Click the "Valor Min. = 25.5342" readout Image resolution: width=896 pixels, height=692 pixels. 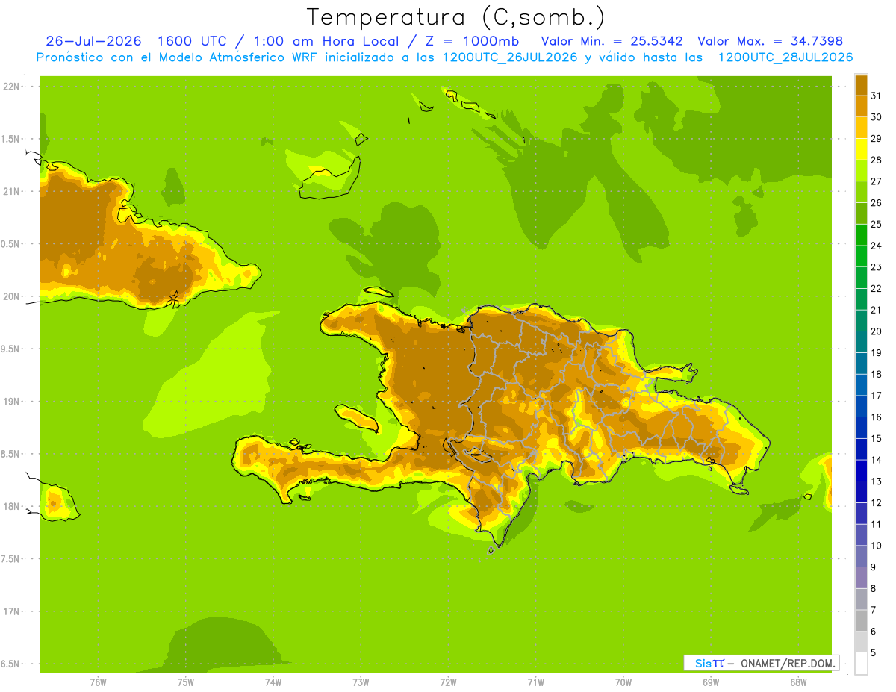(x=612, y=41)
